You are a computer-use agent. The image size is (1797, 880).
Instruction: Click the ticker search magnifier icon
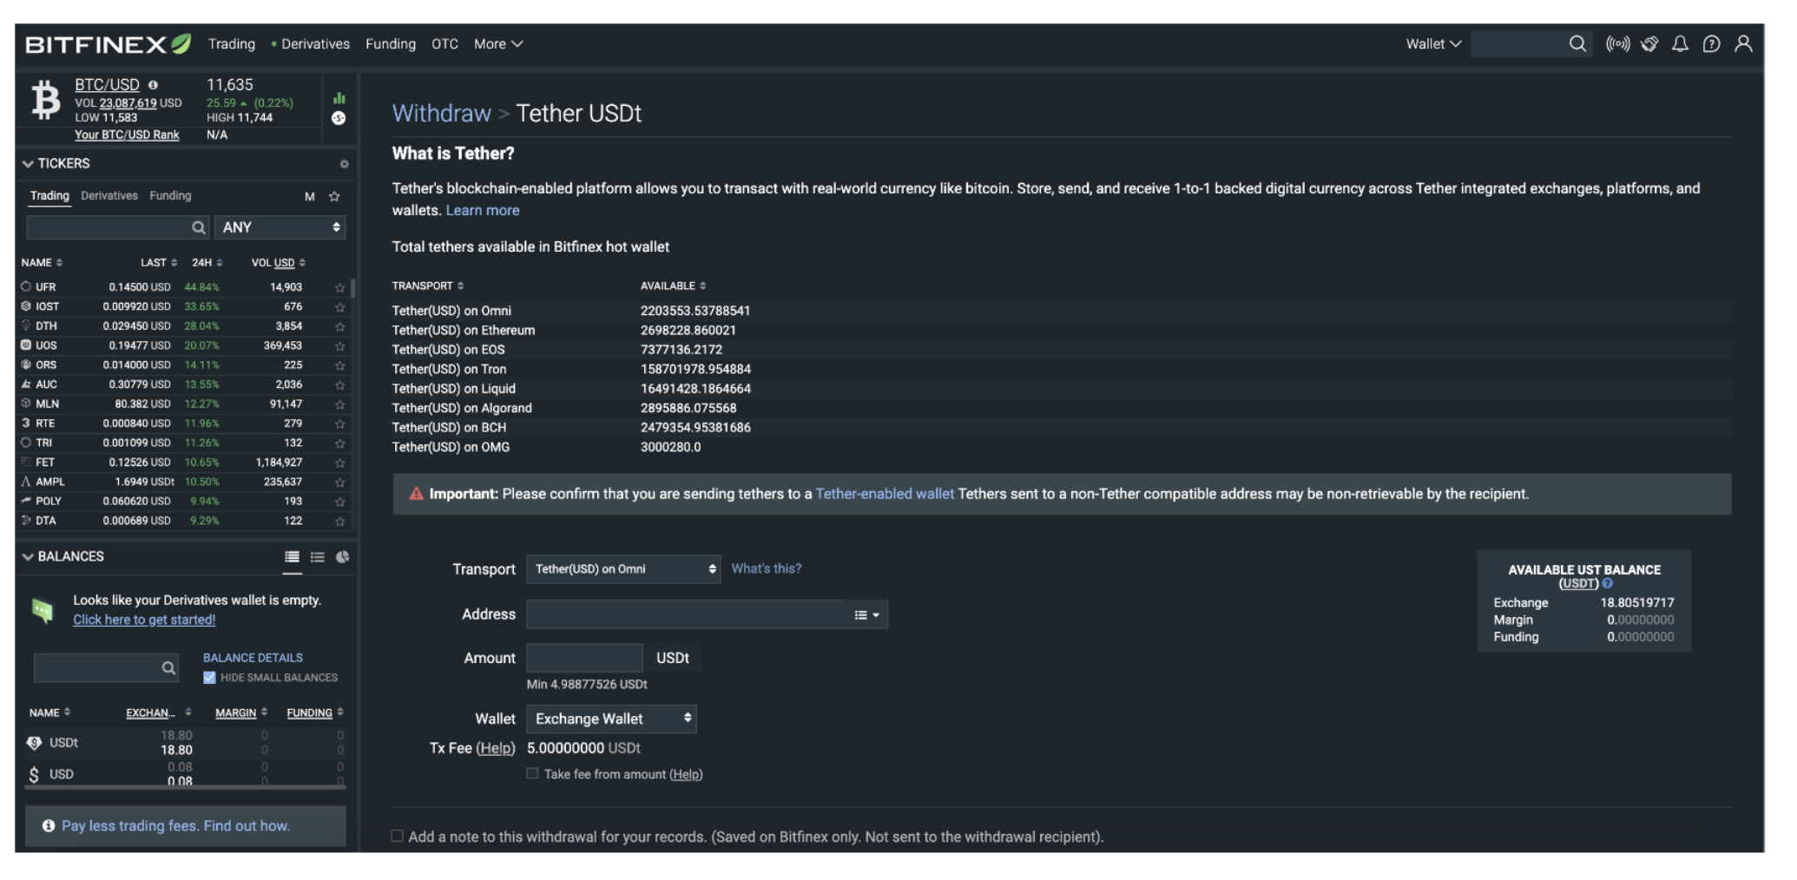[x=198, y=227]
